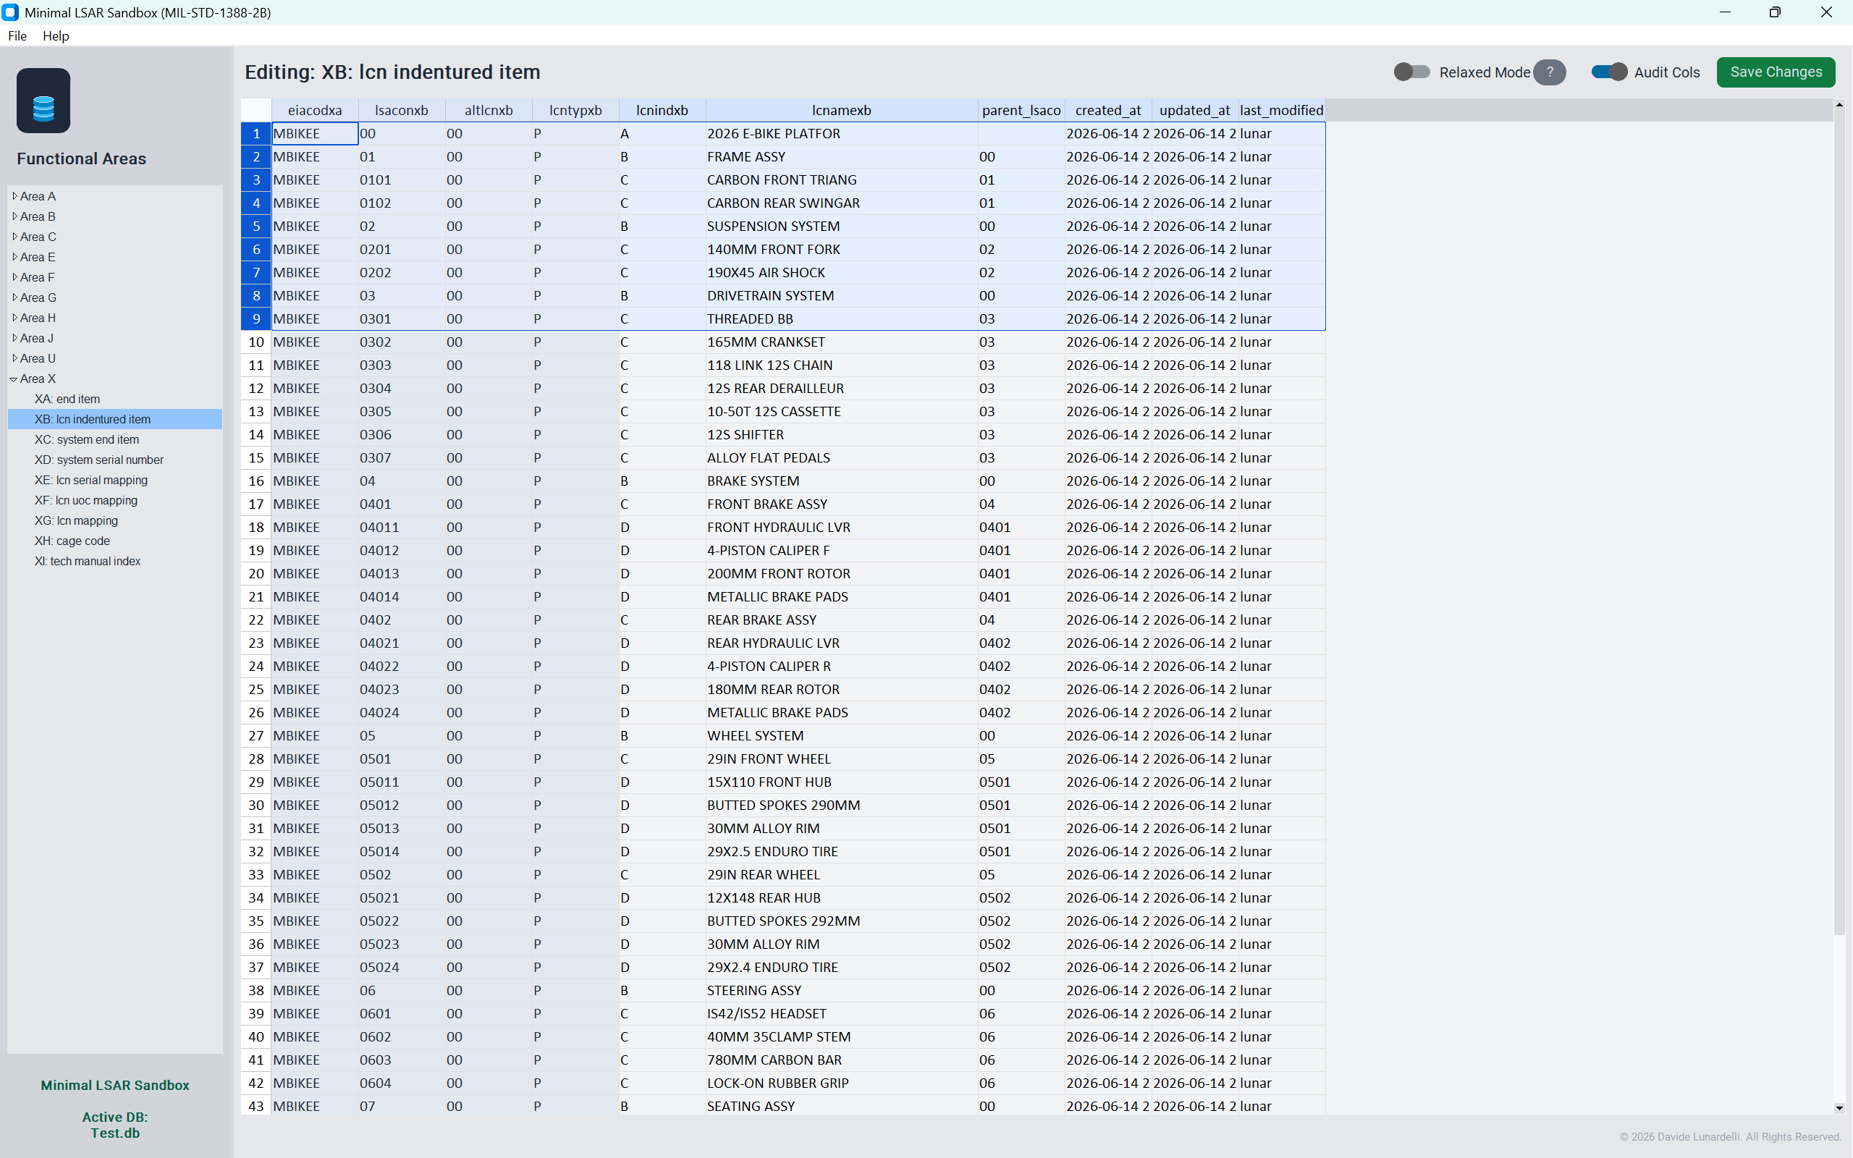Screen dimensions: 1853x1158
Task: Open the File menu
Action: coord(17,35)
